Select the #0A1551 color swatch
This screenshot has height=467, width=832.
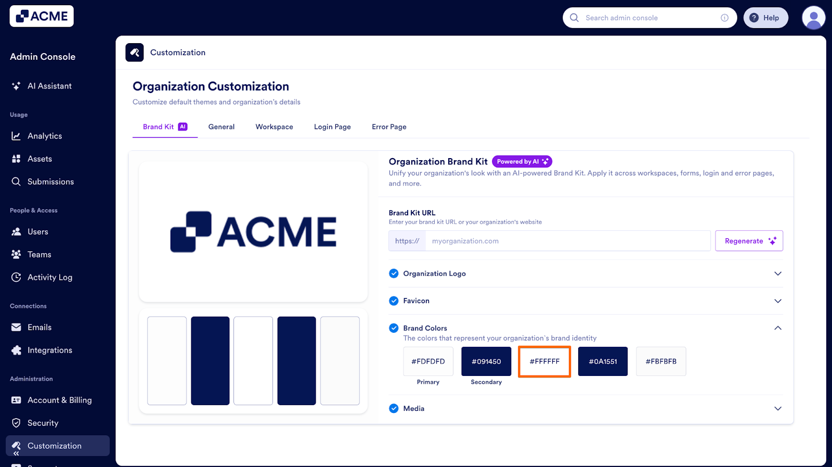[x=603, y=361]
